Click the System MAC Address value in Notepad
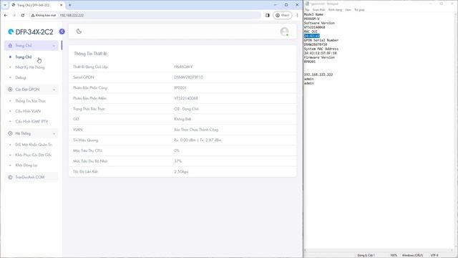 tap(320, 53)
